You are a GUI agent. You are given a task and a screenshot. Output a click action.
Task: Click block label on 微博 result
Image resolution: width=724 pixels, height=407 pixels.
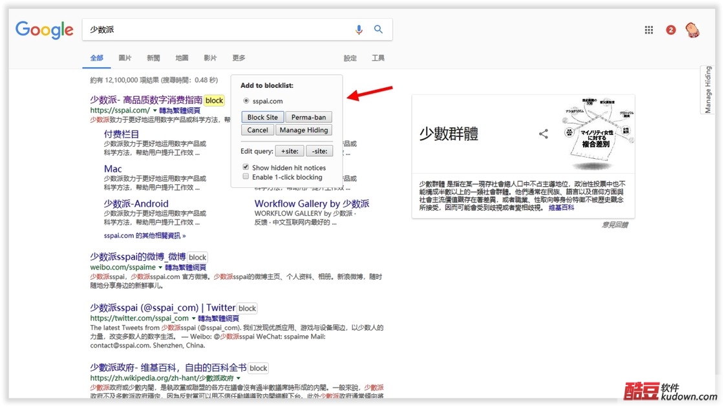[198, 257]
